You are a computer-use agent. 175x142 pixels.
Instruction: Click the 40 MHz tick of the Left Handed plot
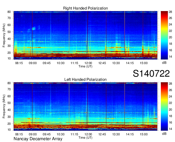(x=9, y=110)
